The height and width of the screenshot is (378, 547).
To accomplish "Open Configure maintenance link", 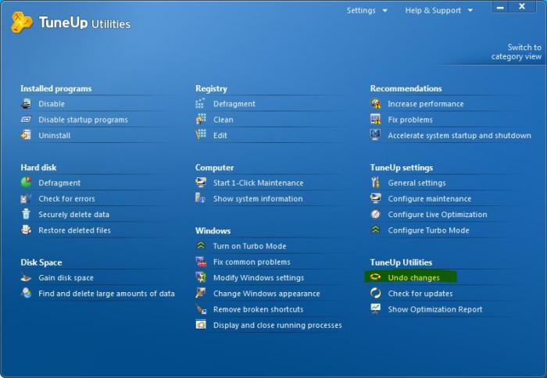I will 430,199.
